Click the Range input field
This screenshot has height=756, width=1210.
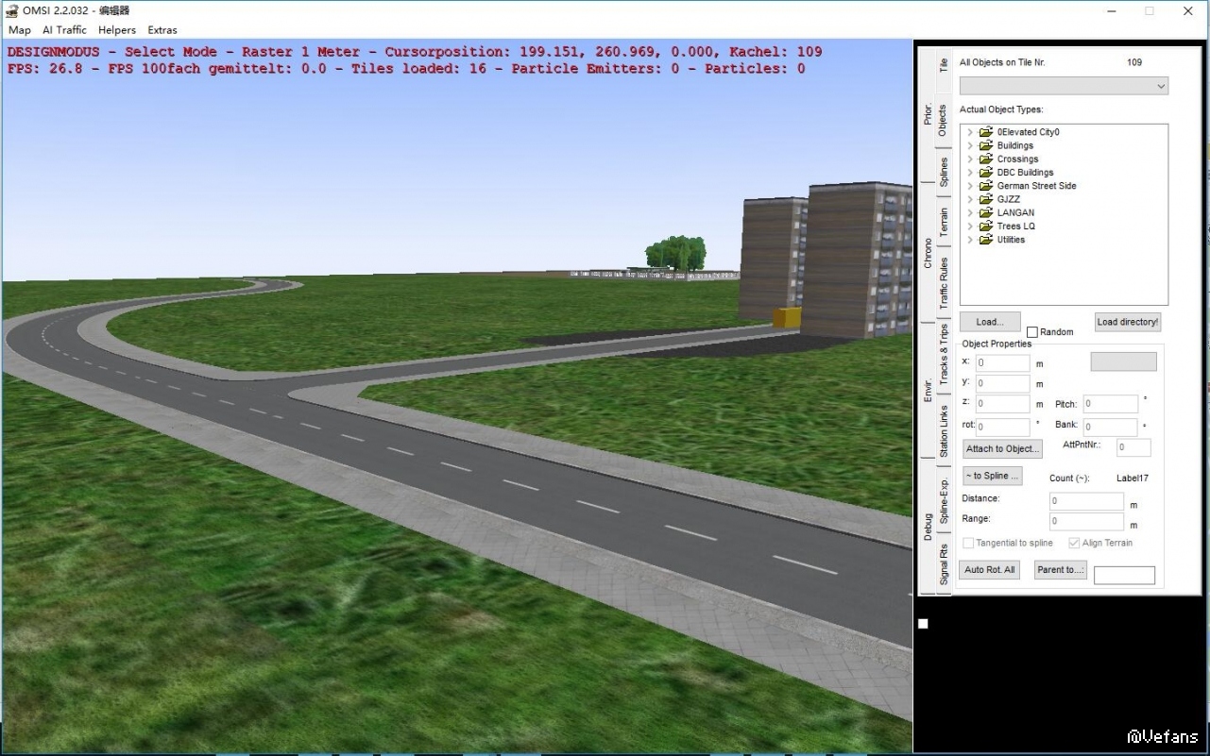tap(1086, 522)
